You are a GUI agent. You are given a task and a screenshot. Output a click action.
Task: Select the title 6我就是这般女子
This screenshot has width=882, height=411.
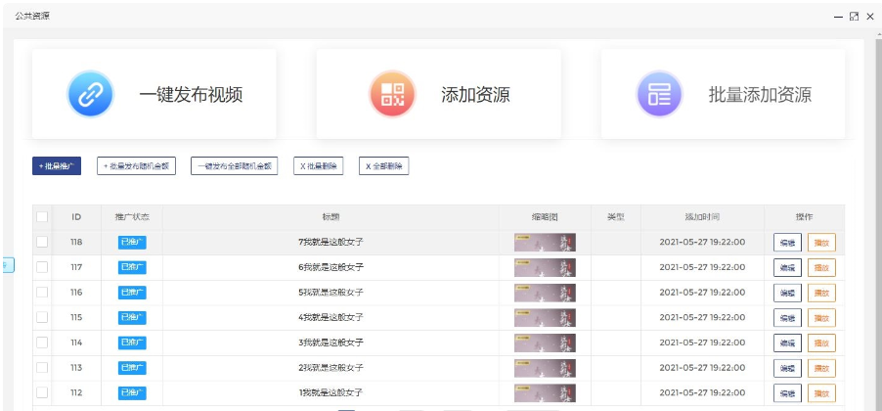click(x=331, y=267)
